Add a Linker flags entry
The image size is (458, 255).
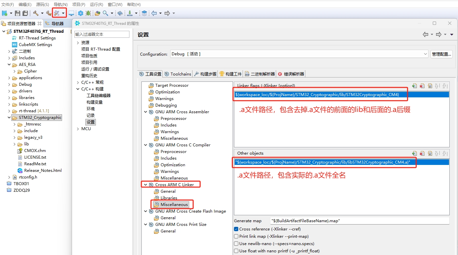[415, 86]
